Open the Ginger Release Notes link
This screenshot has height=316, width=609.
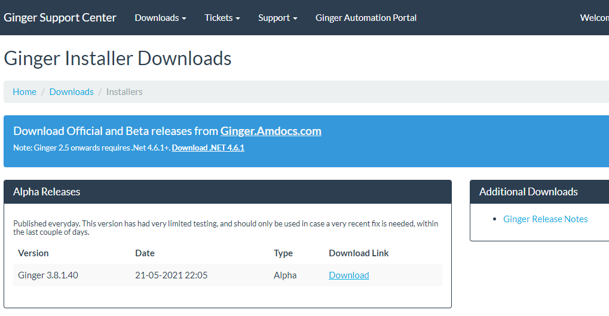545,219
